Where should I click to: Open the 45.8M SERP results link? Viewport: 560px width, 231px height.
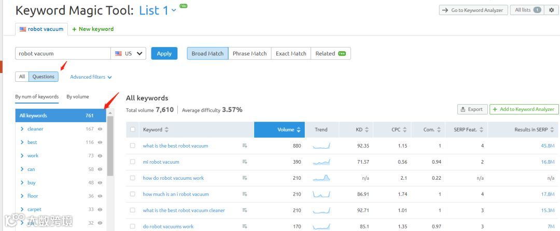click(548, 146)
